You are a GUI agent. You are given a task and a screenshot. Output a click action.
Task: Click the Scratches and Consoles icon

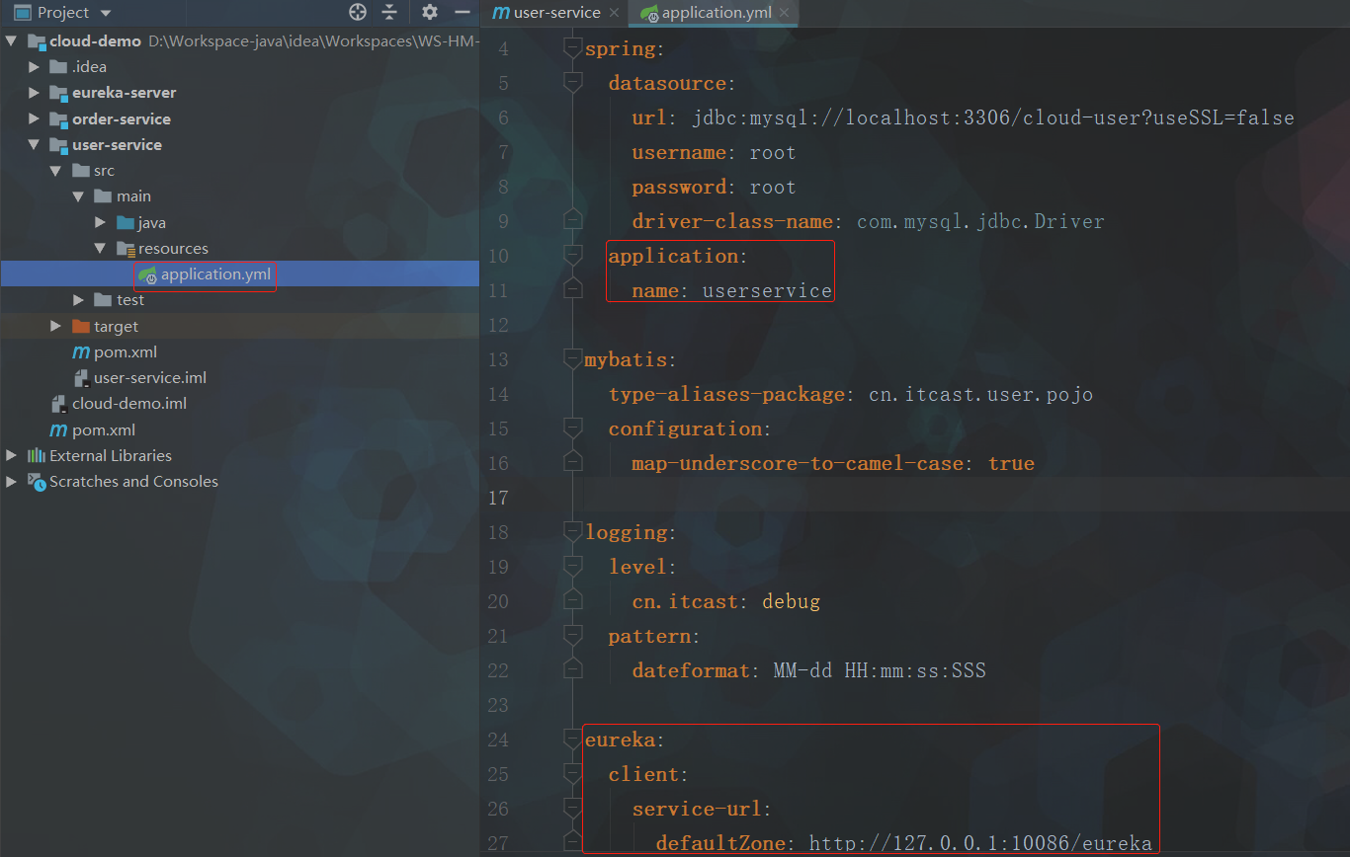pos(37,482)
